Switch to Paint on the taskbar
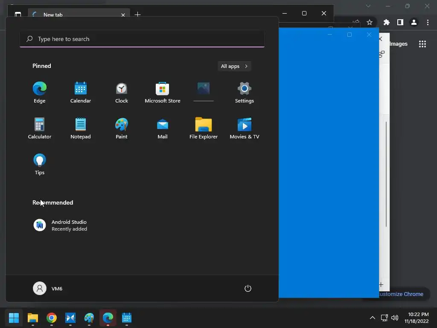Image resolution: width=437 pixels, height=328 pixels. 89,318
